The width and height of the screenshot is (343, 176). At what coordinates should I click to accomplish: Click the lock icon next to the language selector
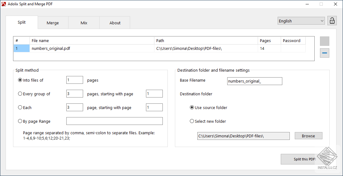tap(332, 21)
